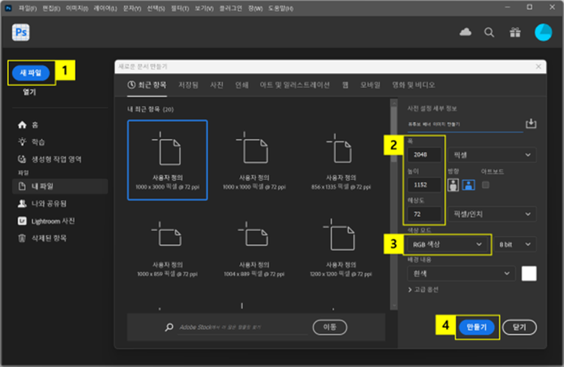
Task: Open 학습 in the sidebar
Action: coord(32,142)
